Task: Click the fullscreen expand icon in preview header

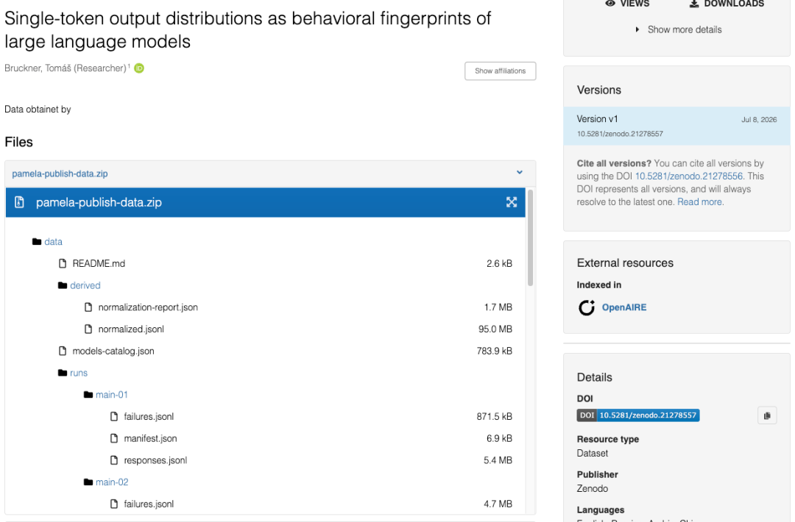Action: (512, 202)
